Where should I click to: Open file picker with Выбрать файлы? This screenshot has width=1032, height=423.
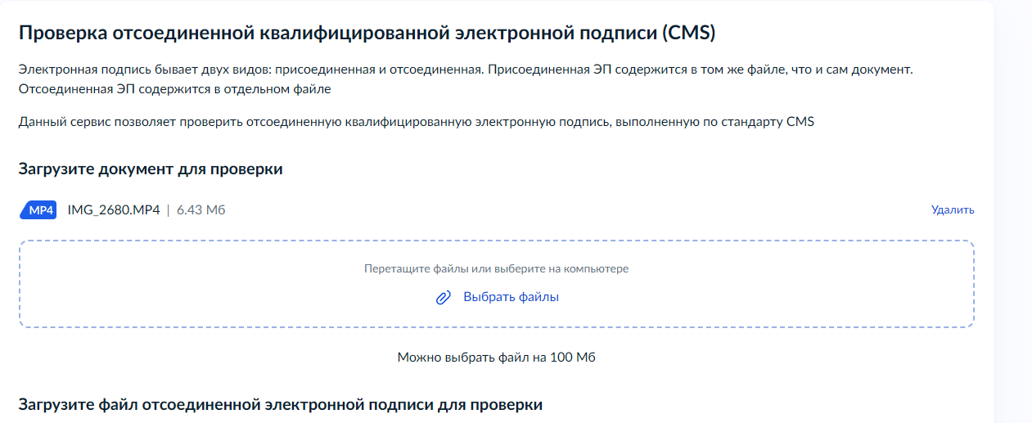click(511, 297)
